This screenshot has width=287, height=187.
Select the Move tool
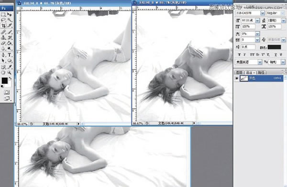point(10,14)
